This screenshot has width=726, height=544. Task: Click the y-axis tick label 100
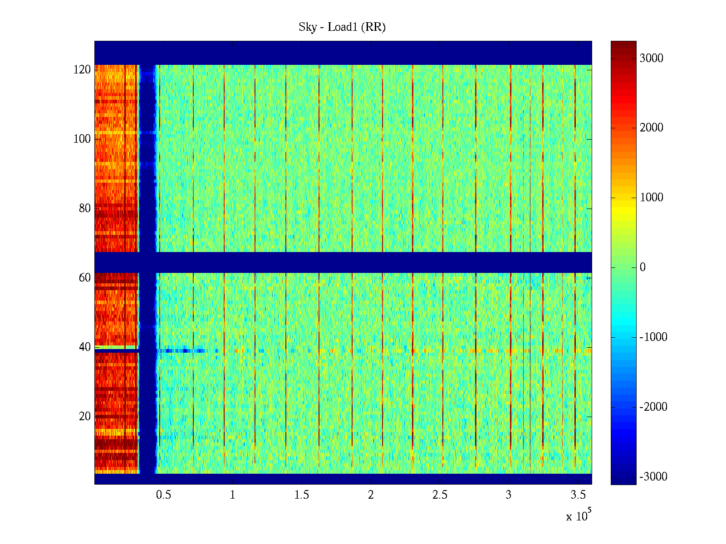point(82,139)
